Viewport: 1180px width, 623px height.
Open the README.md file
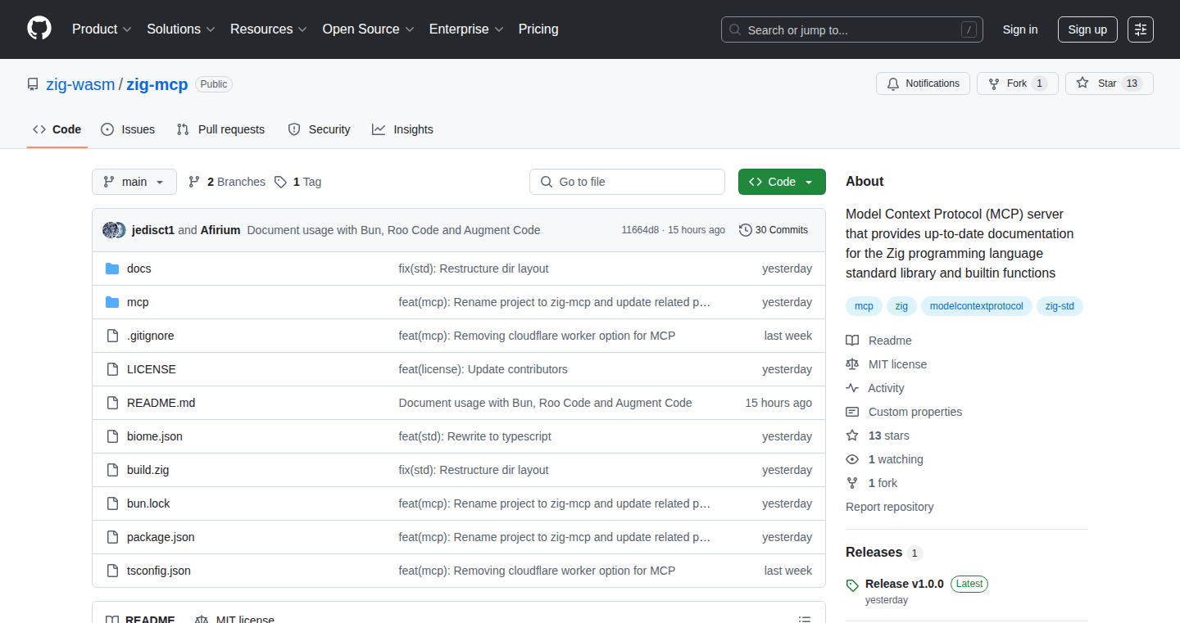(x=161, y=403)
